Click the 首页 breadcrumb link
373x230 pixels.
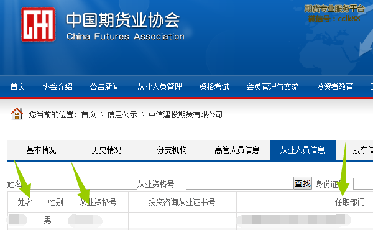pyautogui.click(x=88, y=114)
